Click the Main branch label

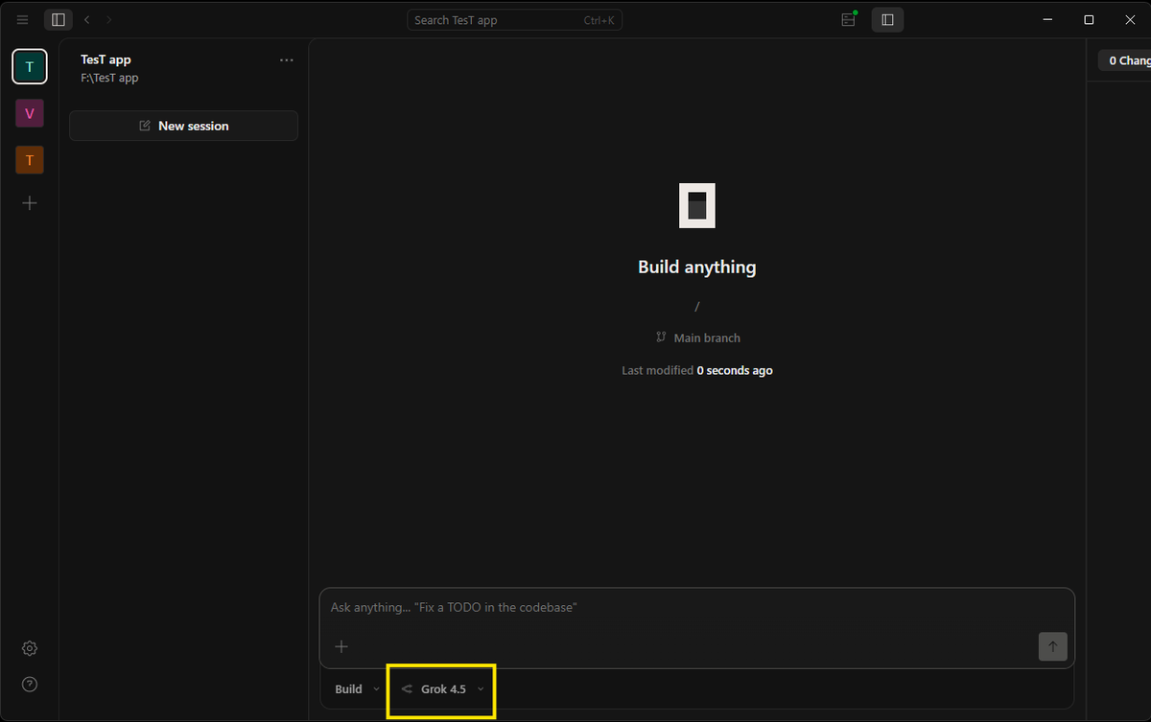click(707, 338)
